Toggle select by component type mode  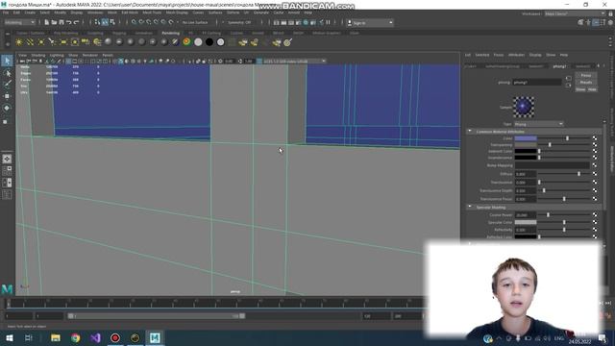pos(112,22)
